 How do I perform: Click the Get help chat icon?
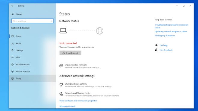[156, 45]
